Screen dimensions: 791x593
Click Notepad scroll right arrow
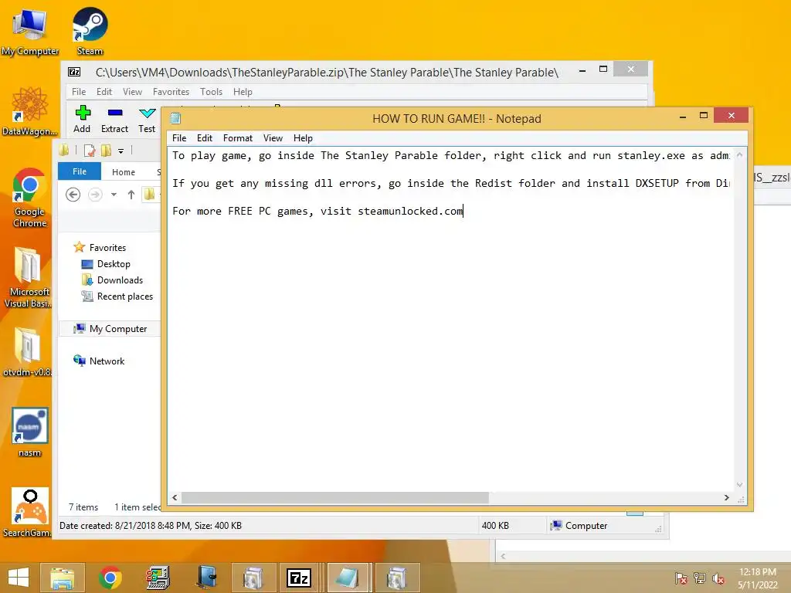click(x=726, y=498)
